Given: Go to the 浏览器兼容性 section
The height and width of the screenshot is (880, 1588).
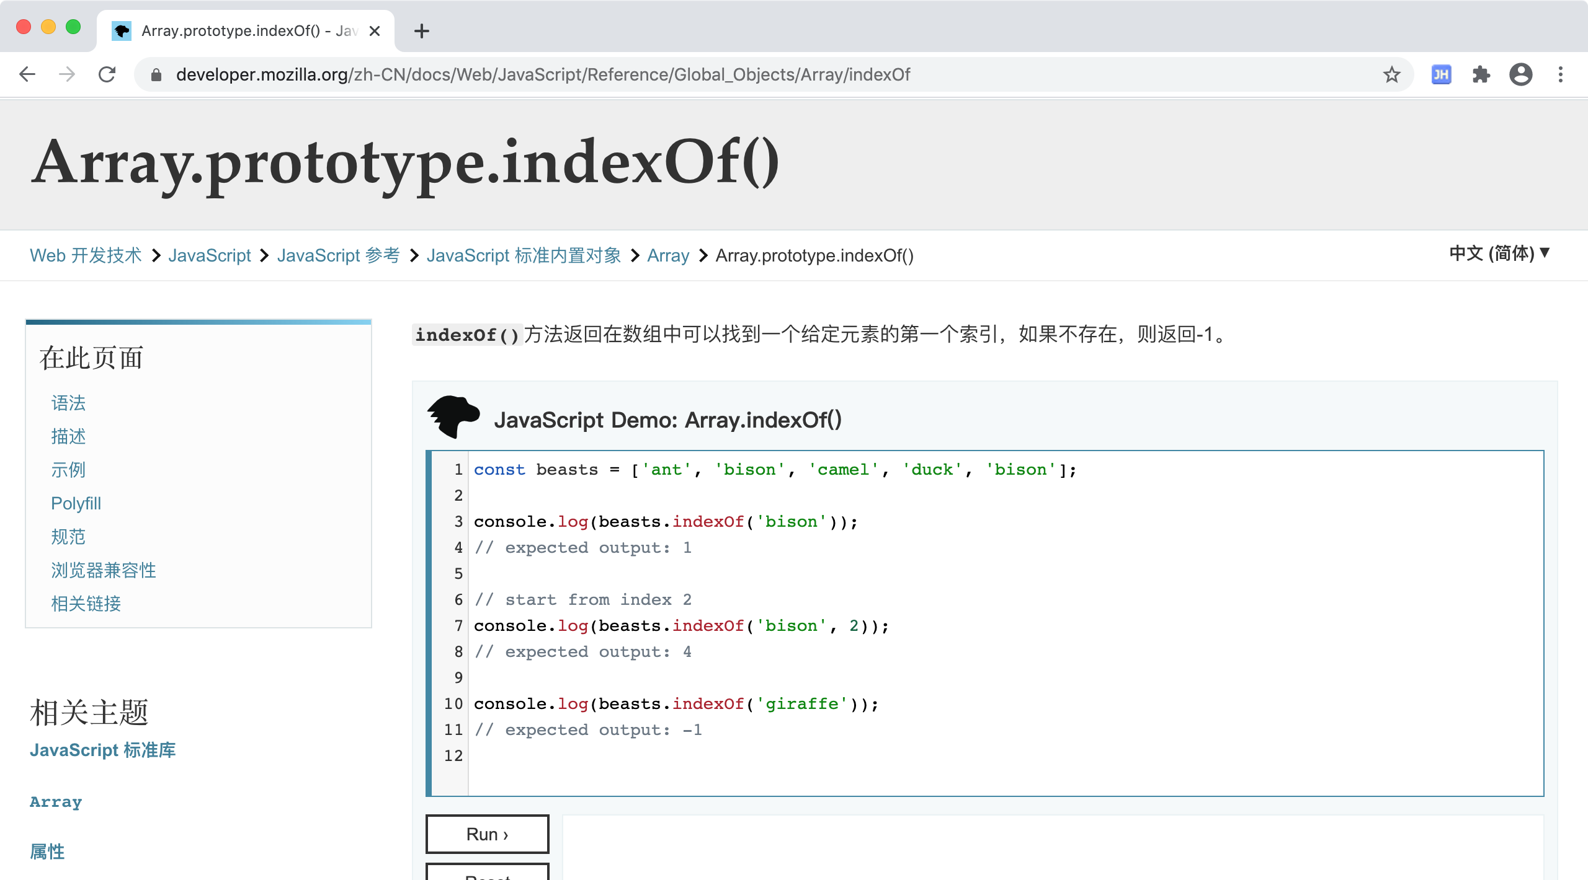Looking at the screenshot, I should pyautogui.click(x=103, y=570).
